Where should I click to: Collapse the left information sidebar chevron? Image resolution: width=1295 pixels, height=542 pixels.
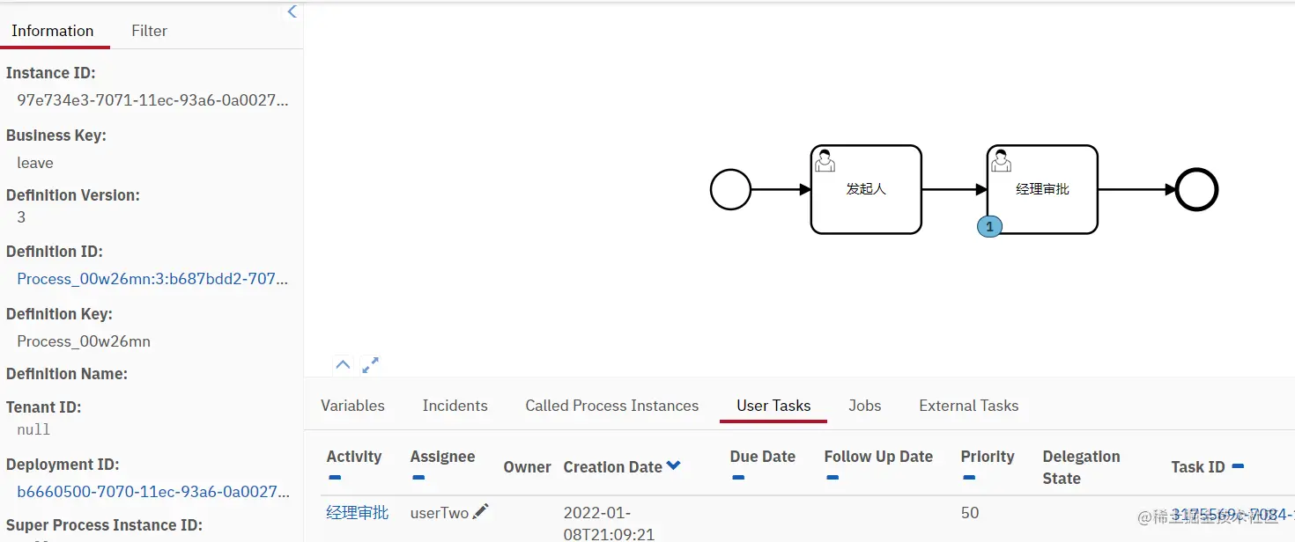click(292, 11)
